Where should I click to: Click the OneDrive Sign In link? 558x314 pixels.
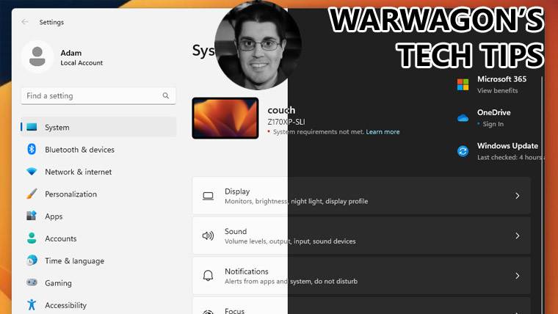click(x=493, y=124)
